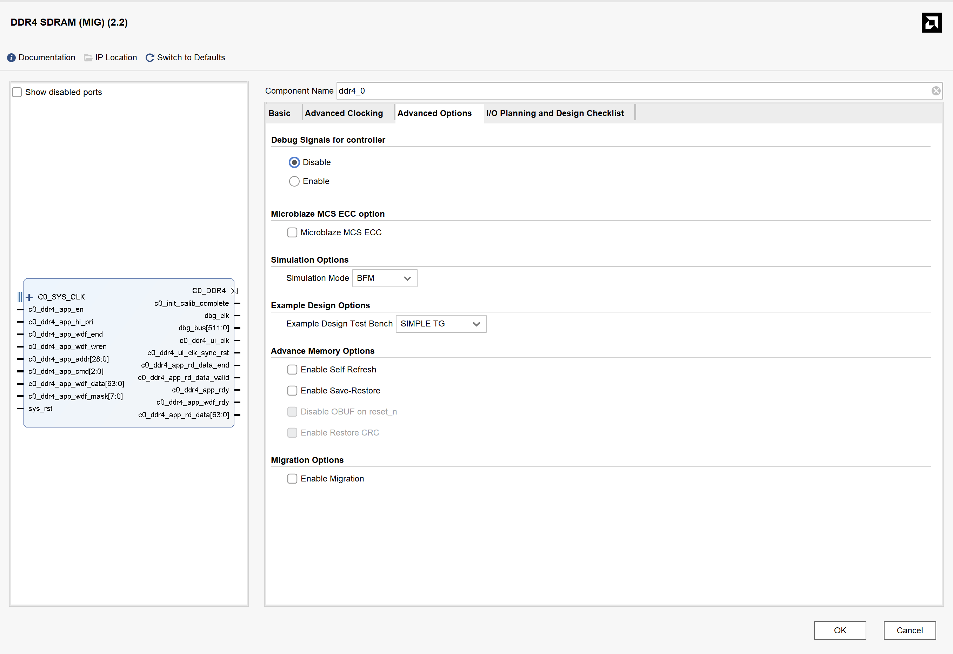Viewport: 953px width, 654px height.
Task: Click the c0_ddr4_app_rd_data_valid port label
Action: pyautogui.click(x=183, y=377)
